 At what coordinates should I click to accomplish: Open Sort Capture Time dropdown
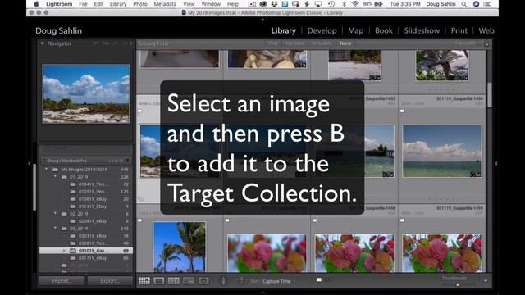point(279,281)
